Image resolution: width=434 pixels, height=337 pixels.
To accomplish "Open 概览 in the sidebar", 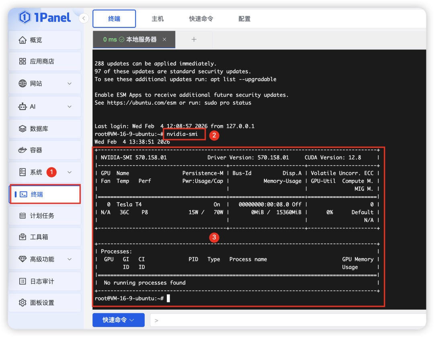I will click(45, 40).
